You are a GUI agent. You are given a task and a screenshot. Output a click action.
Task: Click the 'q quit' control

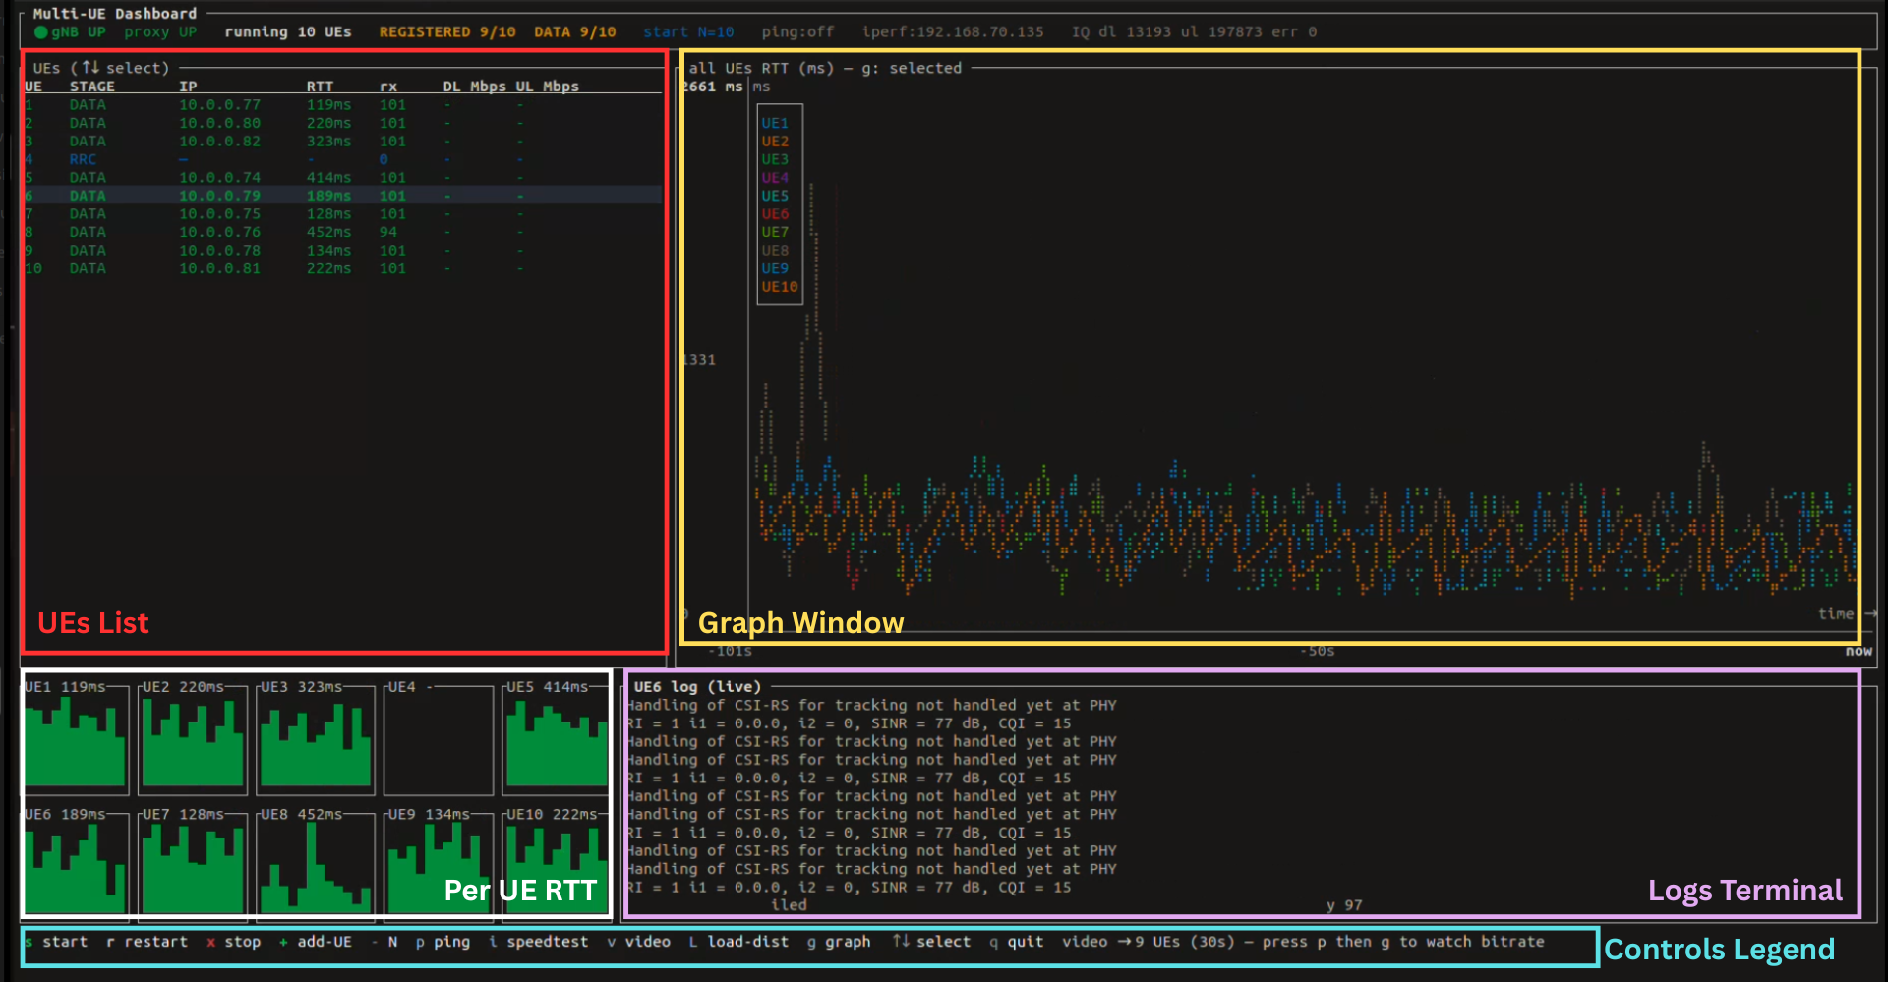[x=1017, y=942]
